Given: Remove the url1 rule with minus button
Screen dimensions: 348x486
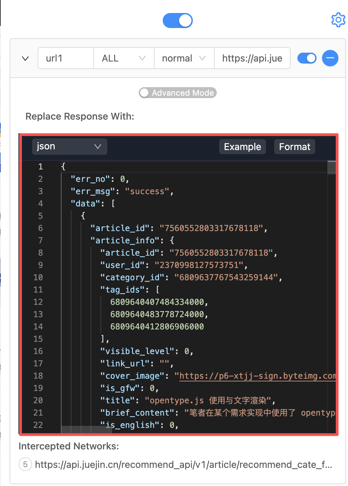Looking at the screenshot, I should (x=330, y=58).
